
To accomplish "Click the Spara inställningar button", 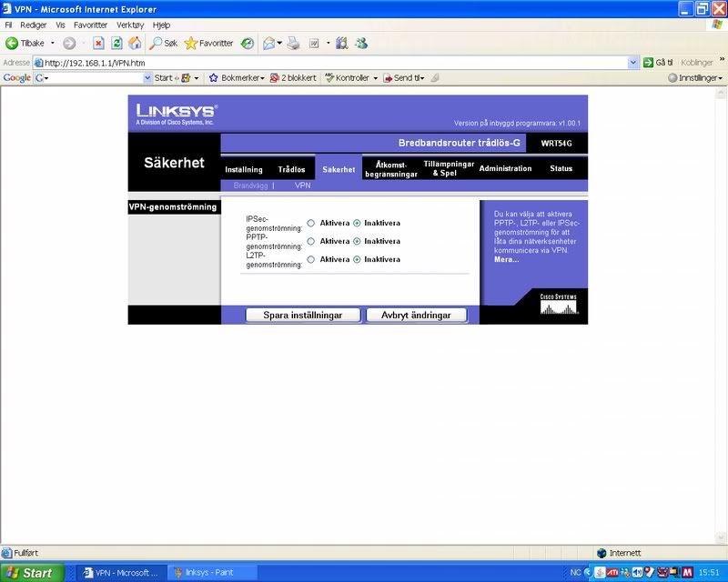I will [303, 316].
